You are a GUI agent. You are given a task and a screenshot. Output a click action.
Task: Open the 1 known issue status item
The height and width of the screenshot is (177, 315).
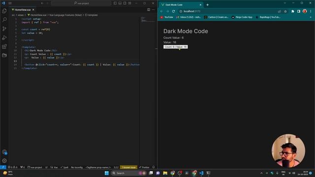[128, 167]
